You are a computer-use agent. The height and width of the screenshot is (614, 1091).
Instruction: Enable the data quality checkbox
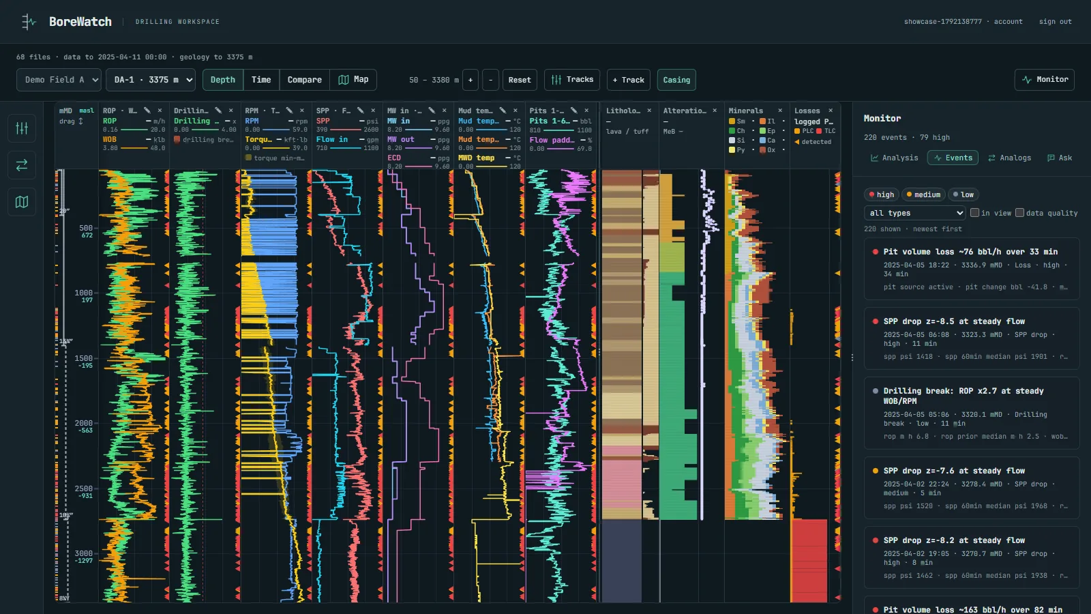pos(1020,213)
